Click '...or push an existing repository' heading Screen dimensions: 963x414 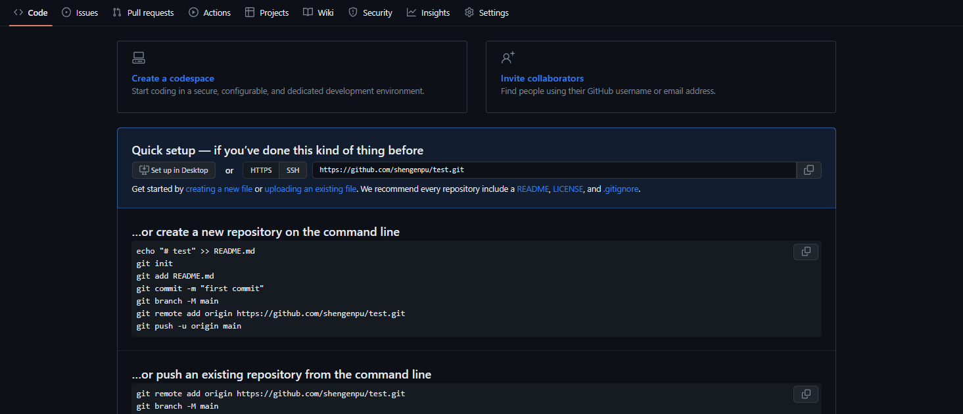coord(281,375)
